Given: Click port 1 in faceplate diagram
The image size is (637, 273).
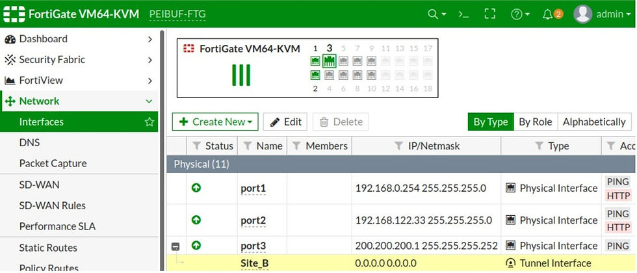Looking at the screenshot, I should click(x=315, y=61).
